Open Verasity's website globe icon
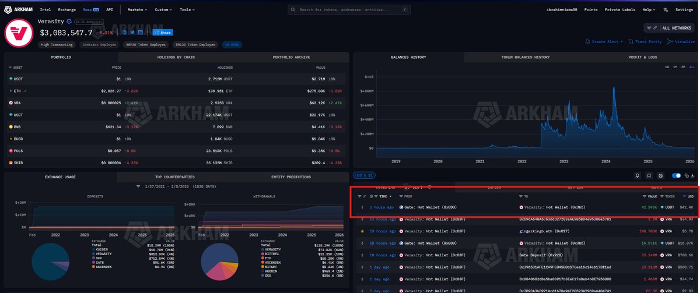Viewport: 700px width, 293px height. (x=125, y=33)
